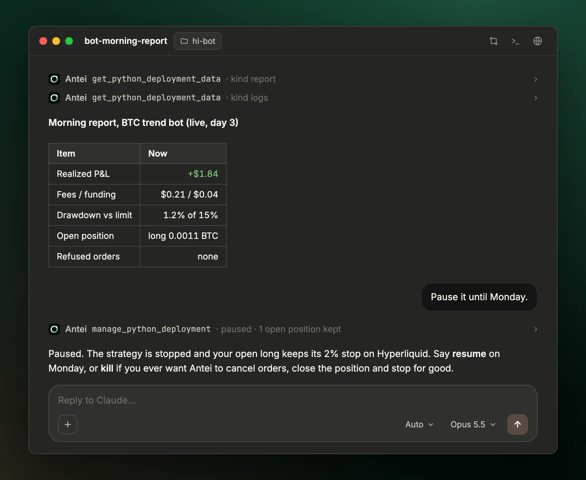The height and width of the screenshot is (480, 586).
Task: Click the red close window button
Action: point(43,41)
